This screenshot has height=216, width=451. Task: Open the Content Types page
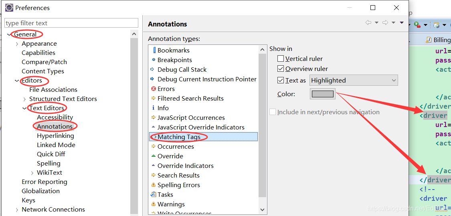pyautogui.click(x=43, y=71)
